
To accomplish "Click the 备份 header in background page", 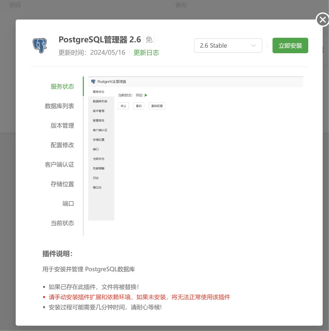I will coord(181,5).
